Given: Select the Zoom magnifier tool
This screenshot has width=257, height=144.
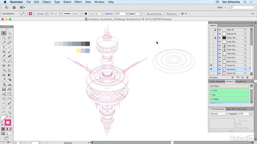Looking at the screenshot, I should click(10, 113).
